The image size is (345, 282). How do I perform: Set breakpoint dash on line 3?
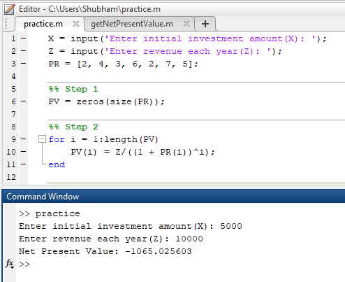coord(24,64)
